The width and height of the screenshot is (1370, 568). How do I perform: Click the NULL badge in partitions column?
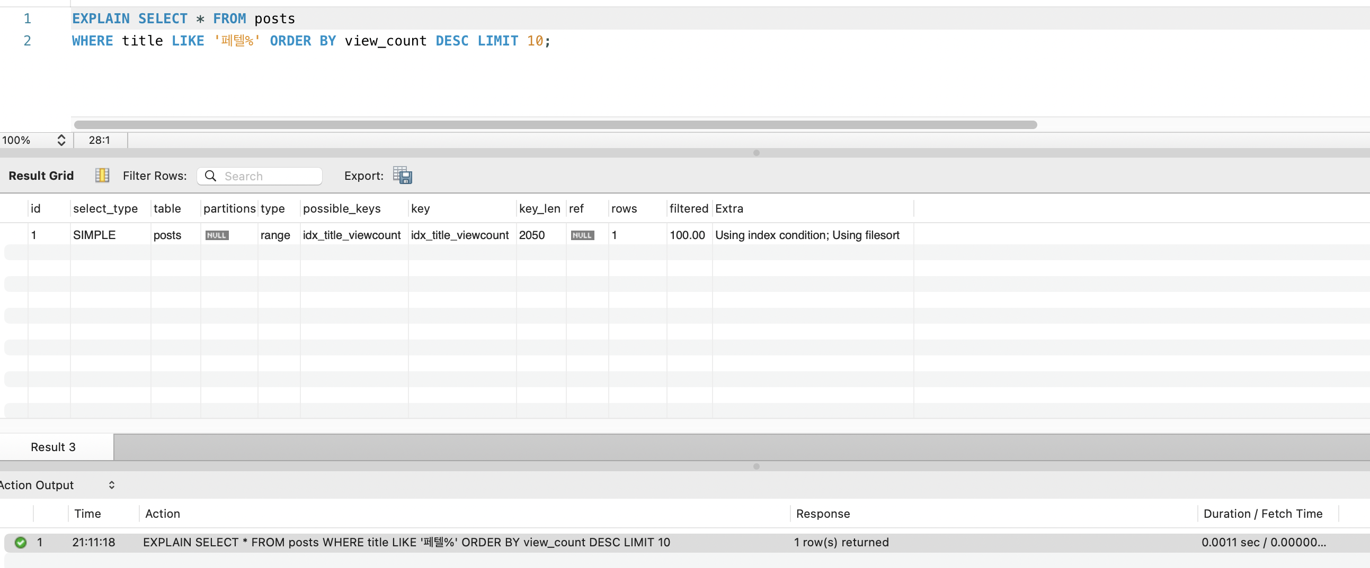click(x=217, y=235)
